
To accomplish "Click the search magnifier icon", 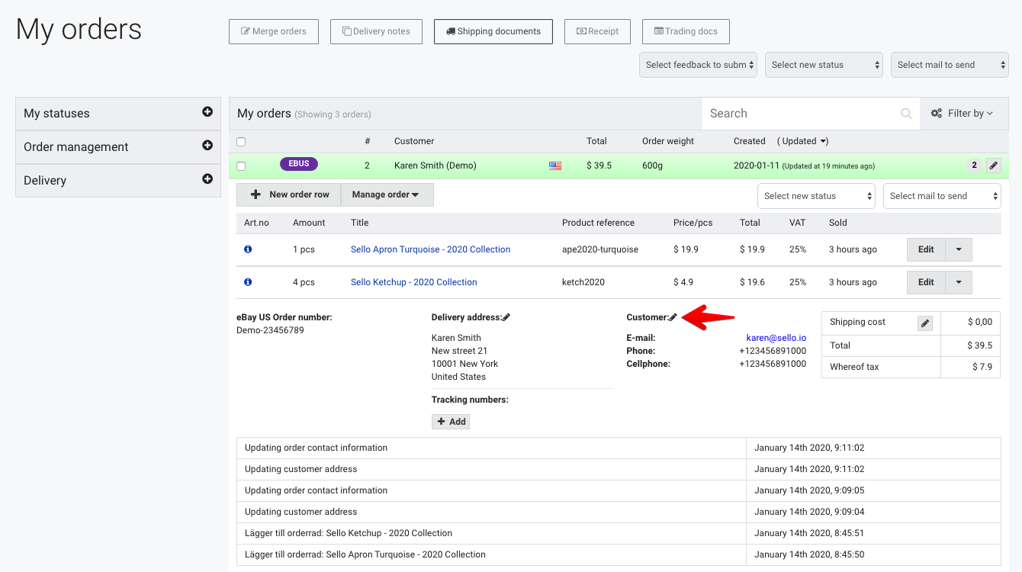I will [906, 114].
